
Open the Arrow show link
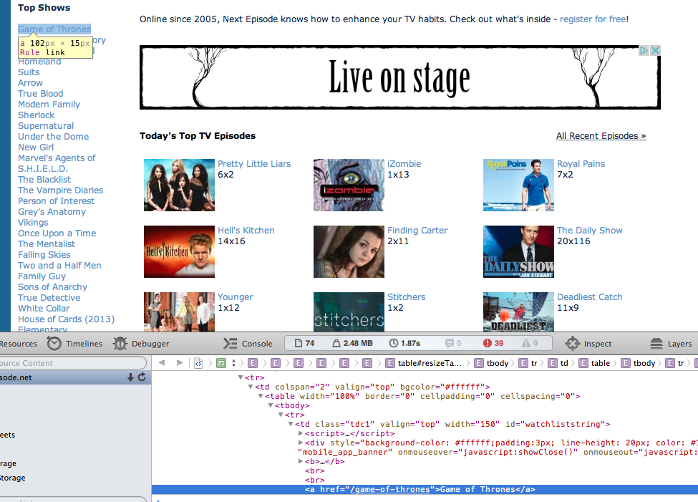click(x=30, y=83)
